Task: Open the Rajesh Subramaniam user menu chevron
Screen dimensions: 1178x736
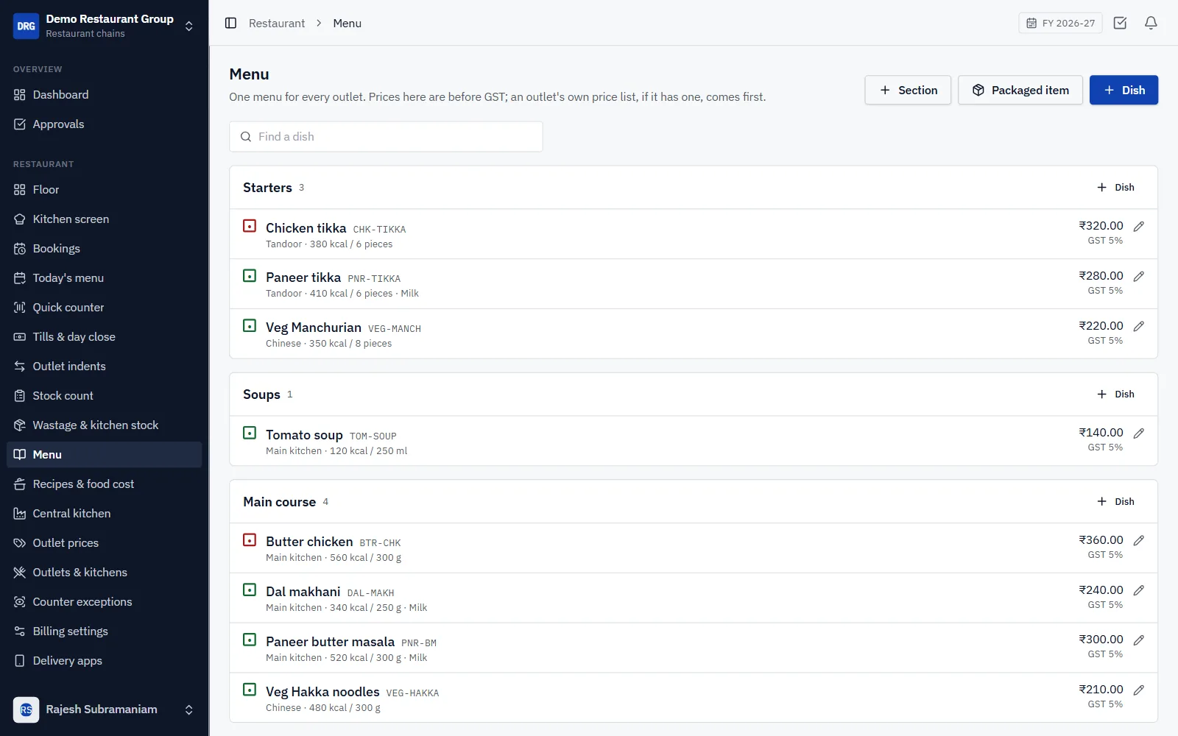Action: coord(189,710)
